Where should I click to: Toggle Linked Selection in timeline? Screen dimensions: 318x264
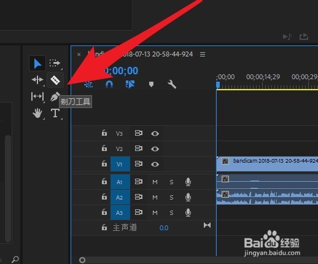pos(130,84)
